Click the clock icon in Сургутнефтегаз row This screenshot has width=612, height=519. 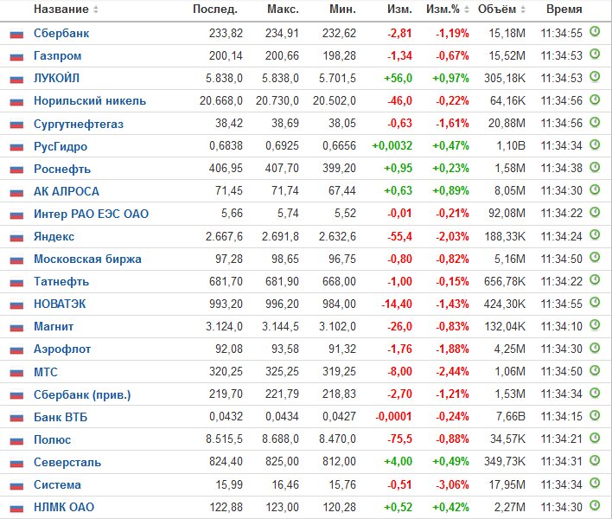(x=595, y=122)
